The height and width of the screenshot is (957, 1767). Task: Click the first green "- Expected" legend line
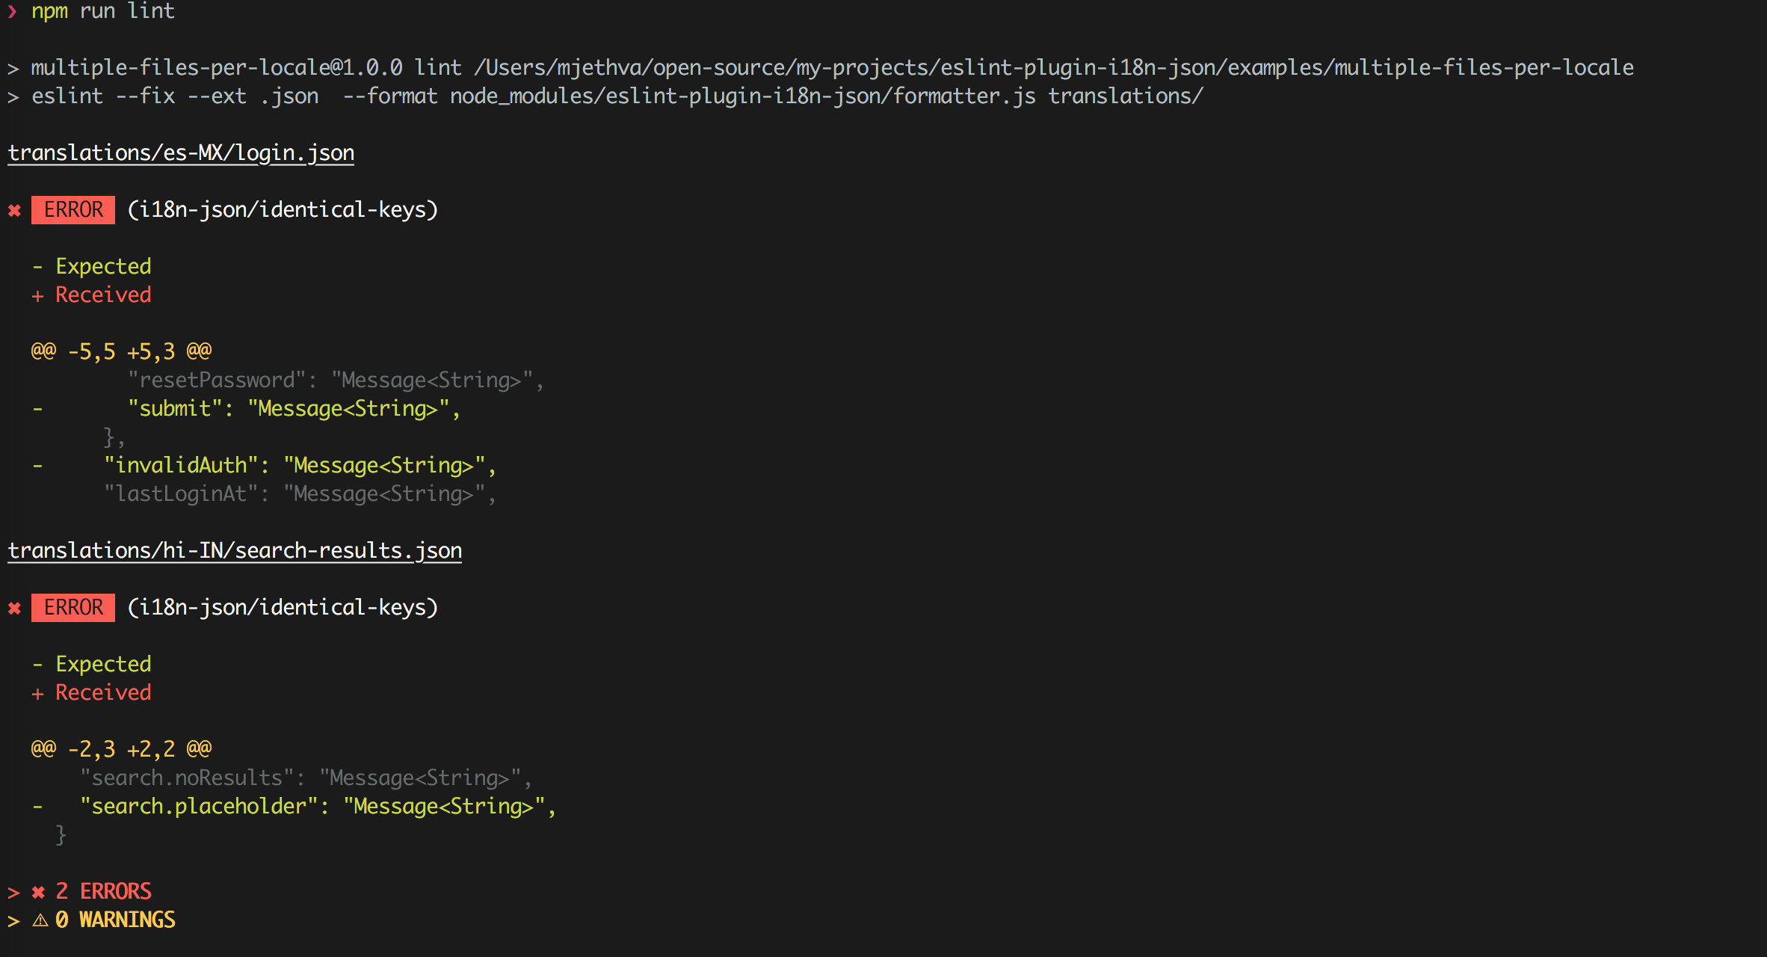[x=92, y=267]
